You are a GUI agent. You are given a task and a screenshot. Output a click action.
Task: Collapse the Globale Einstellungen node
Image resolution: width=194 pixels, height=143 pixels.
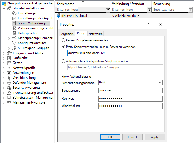[4, 8]
